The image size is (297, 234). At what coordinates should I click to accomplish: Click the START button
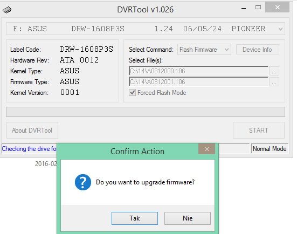coord(259,130)
